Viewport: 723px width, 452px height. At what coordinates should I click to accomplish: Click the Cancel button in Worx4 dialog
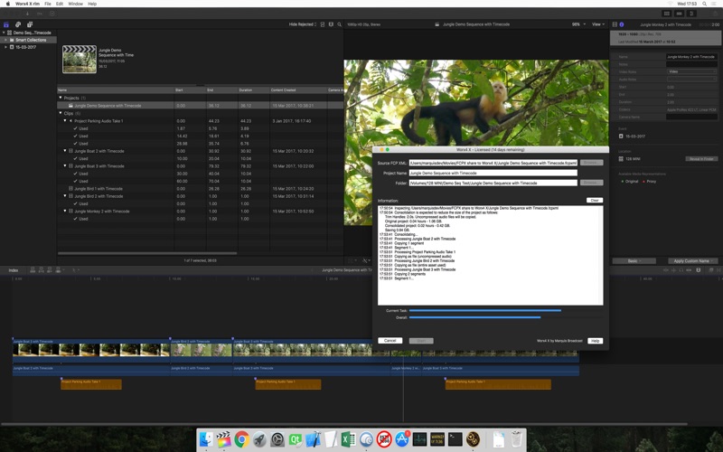(390, 341)
